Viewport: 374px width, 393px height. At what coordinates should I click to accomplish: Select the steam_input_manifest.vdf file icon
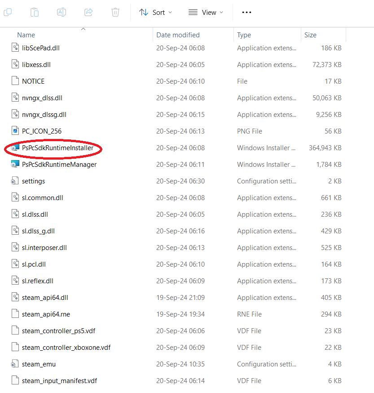[15, 380]
